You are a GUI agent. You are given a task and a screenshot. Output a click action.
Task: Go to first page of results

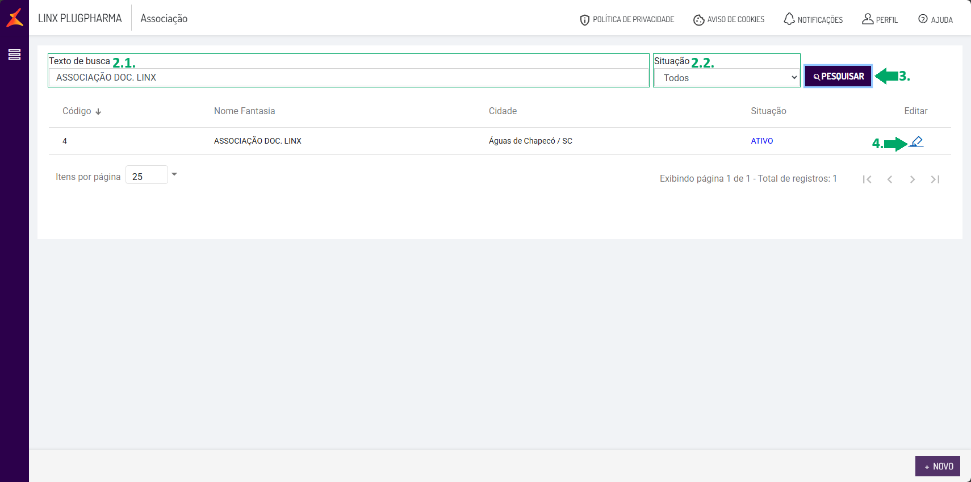coord(867,179)
